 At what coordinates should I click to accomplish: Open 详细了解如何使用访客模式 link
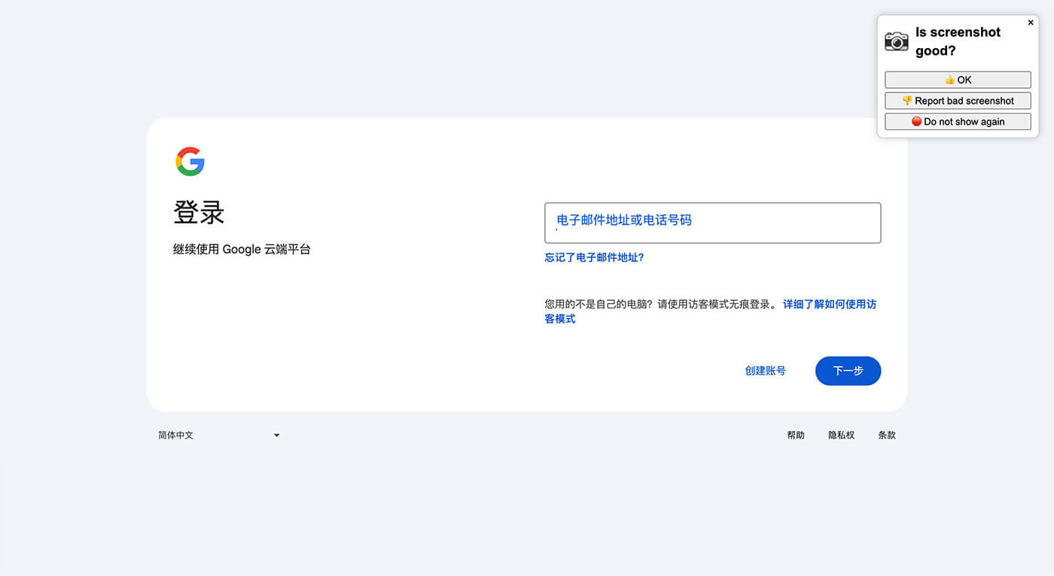coord(711,311)
